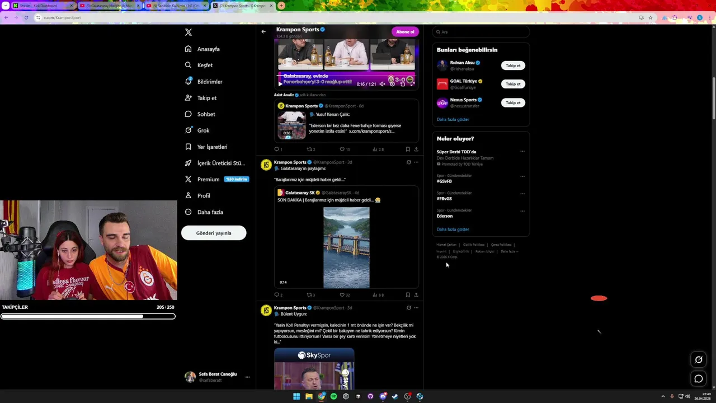This screenshot has width=716, height=403.
Task: Go to Anasayfa home page
Action: (x=202, y=49)
